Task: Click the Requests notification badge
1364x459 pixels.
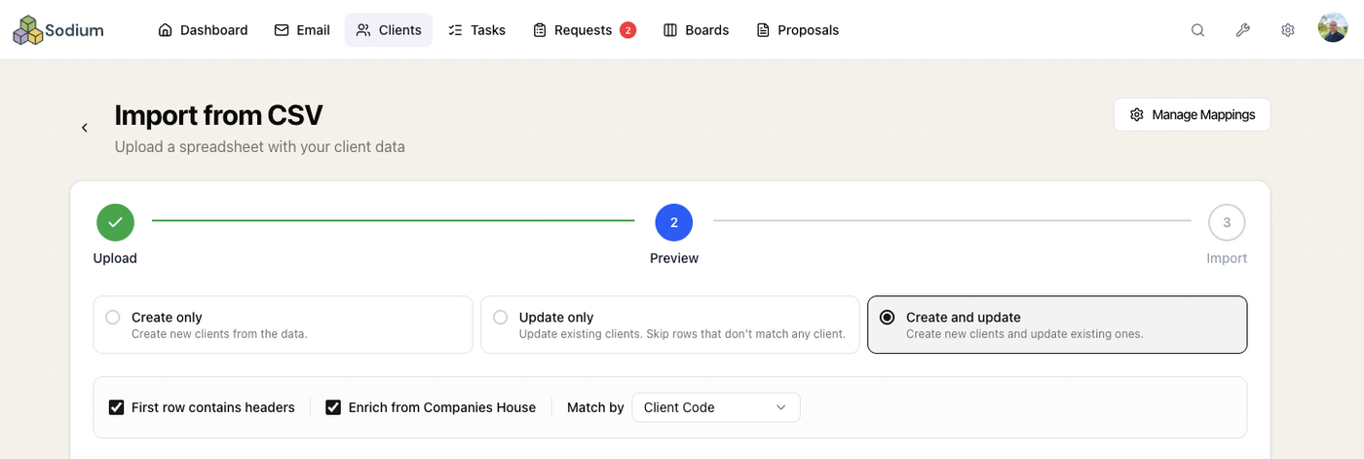Action: coord(627,30)
